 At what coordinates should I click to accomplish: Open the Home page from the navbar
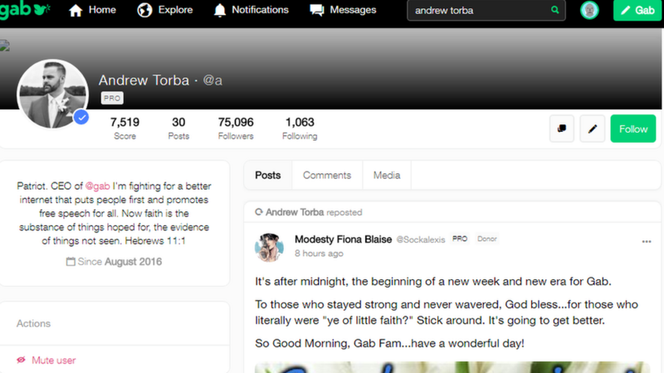click(92, 11)
